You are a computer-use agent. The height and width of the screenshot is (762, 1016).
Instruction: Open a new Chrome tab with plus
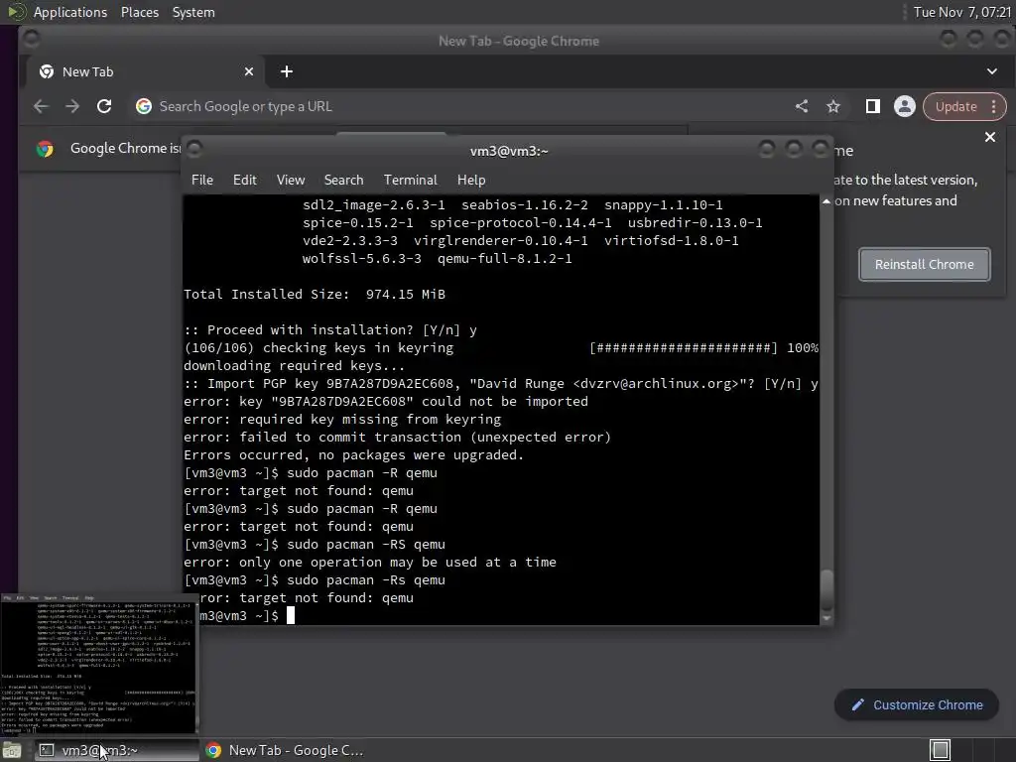point(287,71)
